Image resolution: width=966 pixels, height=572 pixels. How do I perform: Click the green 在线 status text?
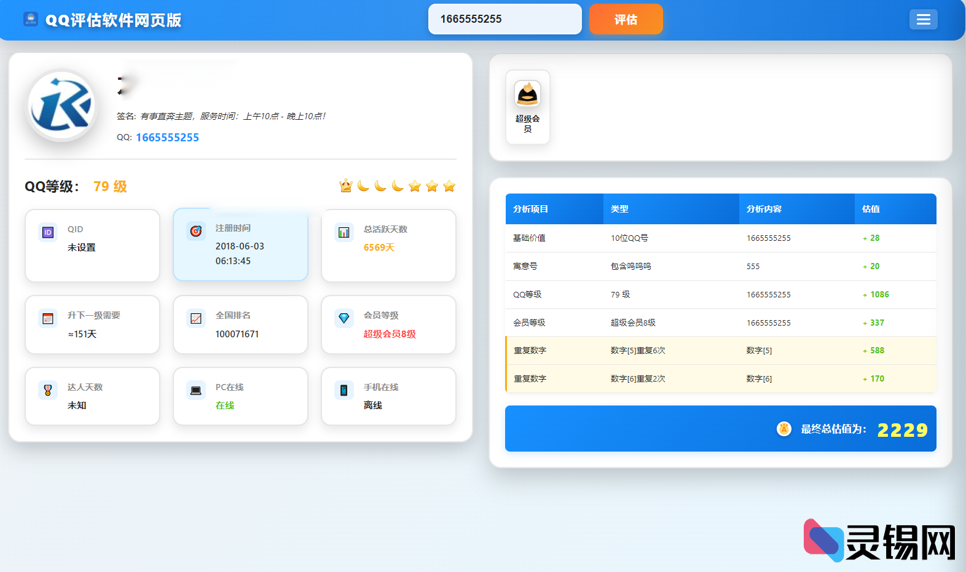click(225, 405)
